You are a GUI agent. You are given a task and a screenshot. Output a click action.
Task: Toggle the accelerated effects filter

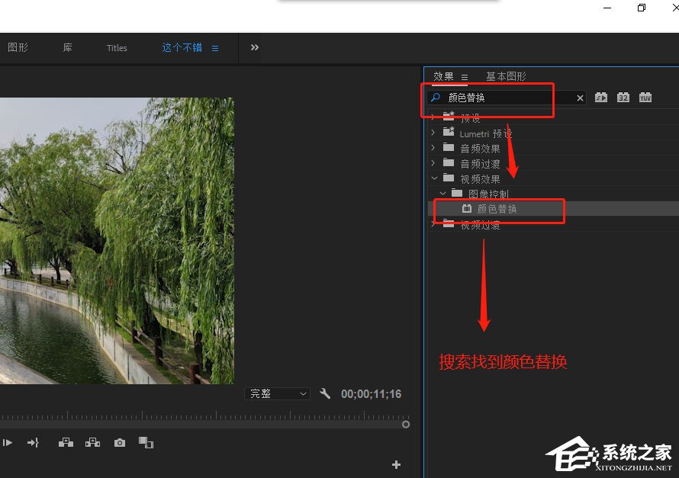coord(601,97)
